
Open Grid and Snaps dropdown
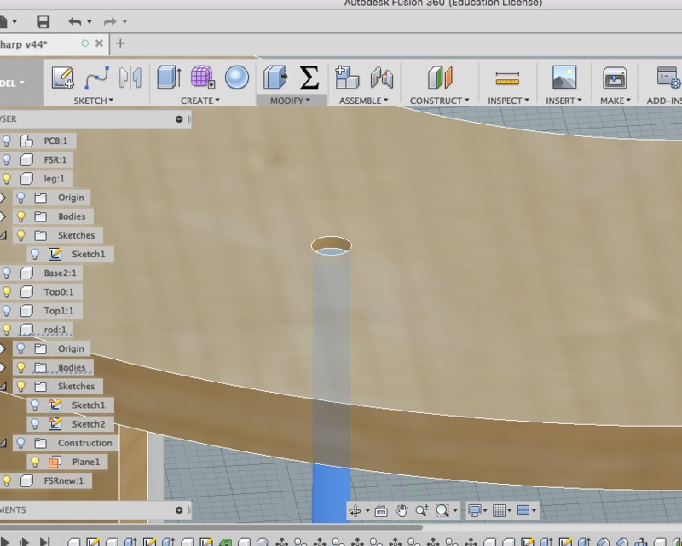point(502,511)
